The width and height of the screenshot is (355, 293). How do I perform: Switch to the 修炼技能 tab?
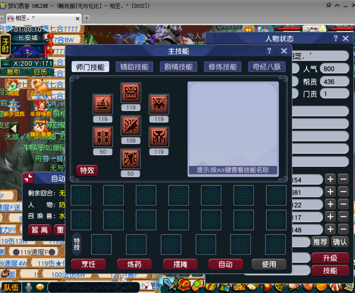pos(223,67)
